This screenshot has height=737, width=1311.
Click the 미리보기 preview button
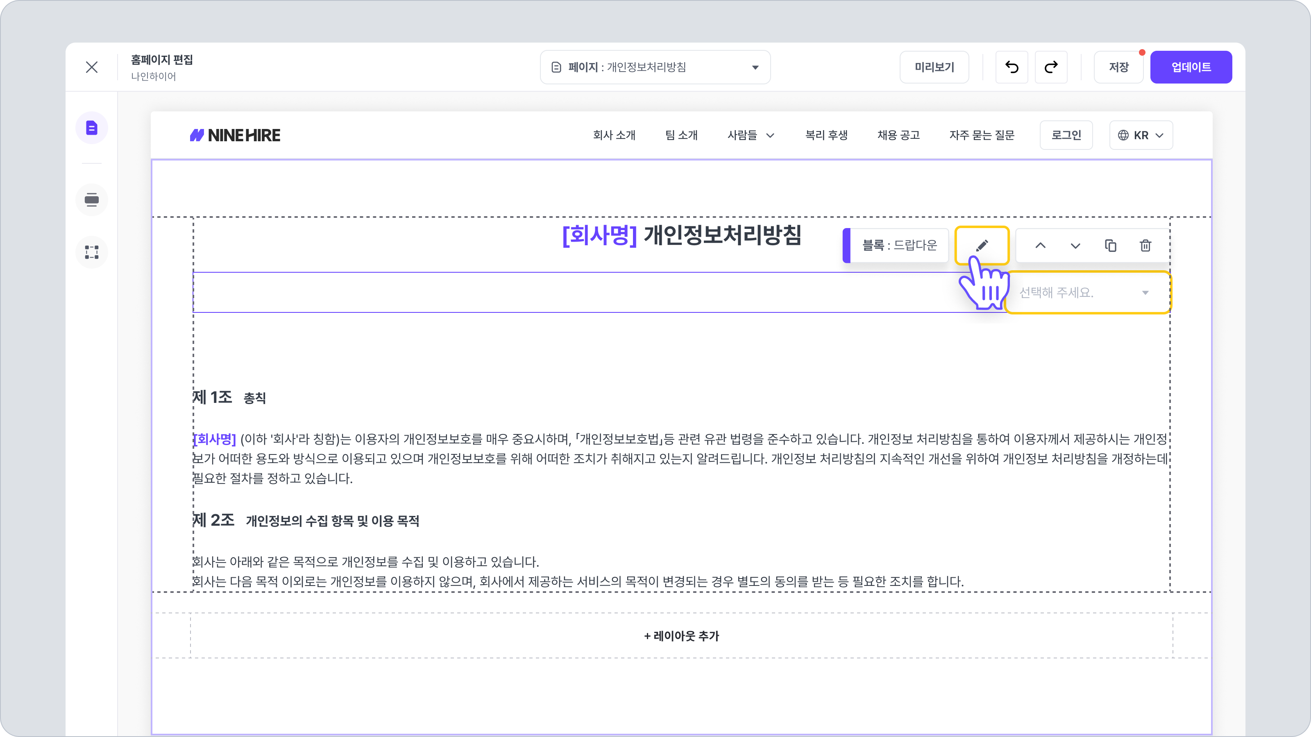934,67
